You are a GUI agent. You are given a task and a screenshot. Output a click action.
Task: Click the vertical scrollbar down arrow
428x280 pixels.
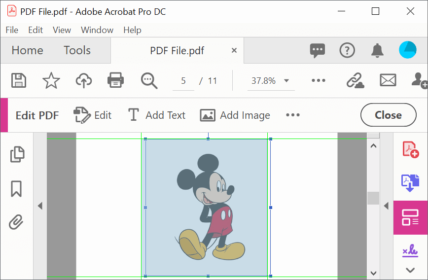(x=373, y=273)
